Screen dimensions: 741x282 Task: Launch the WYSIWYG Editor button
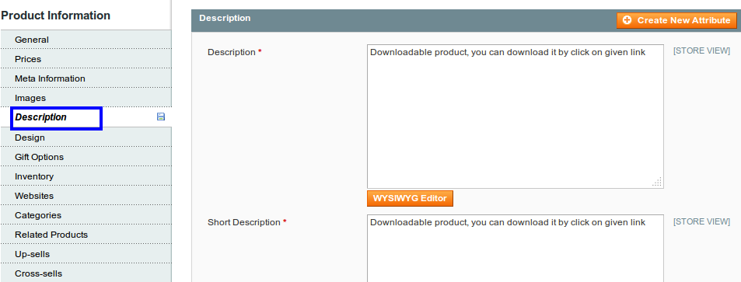(x=410, y=198)
